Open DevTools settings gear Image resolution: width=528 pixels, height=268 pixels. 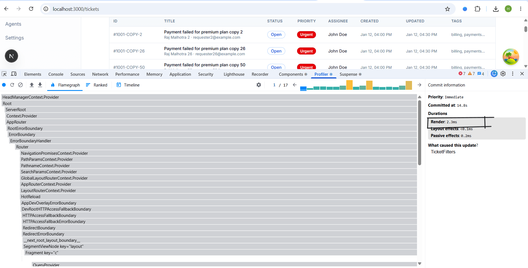click(503, 74)
